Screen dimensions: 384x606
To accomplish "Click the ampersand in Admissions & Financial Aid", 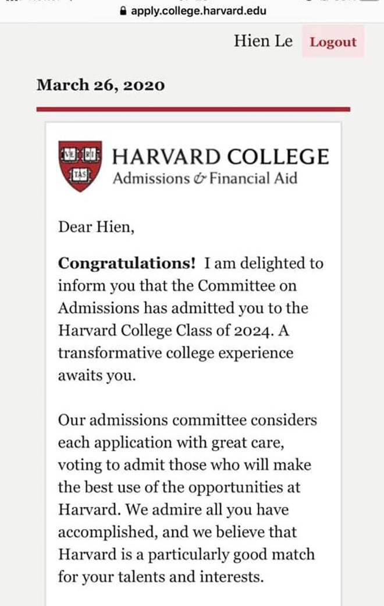I will pos(200,179).
